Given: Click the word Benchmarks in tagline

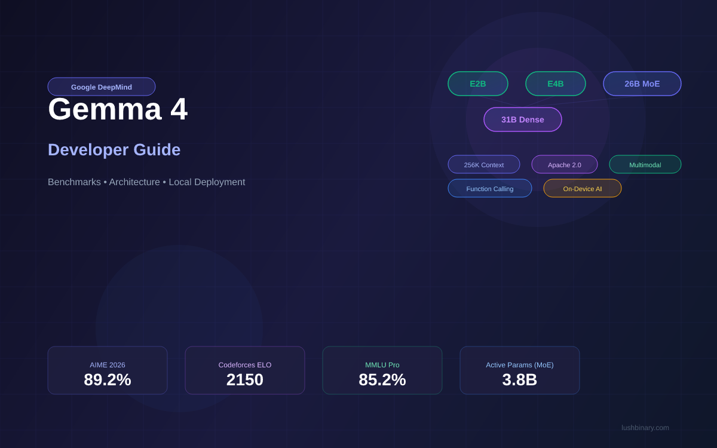Looking at the screenshot, I should pos(74,182).
